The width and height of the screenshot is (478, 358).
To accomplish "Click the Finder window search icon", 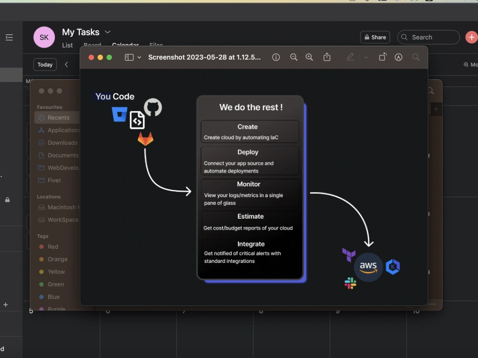I will [x=431, y=91].
